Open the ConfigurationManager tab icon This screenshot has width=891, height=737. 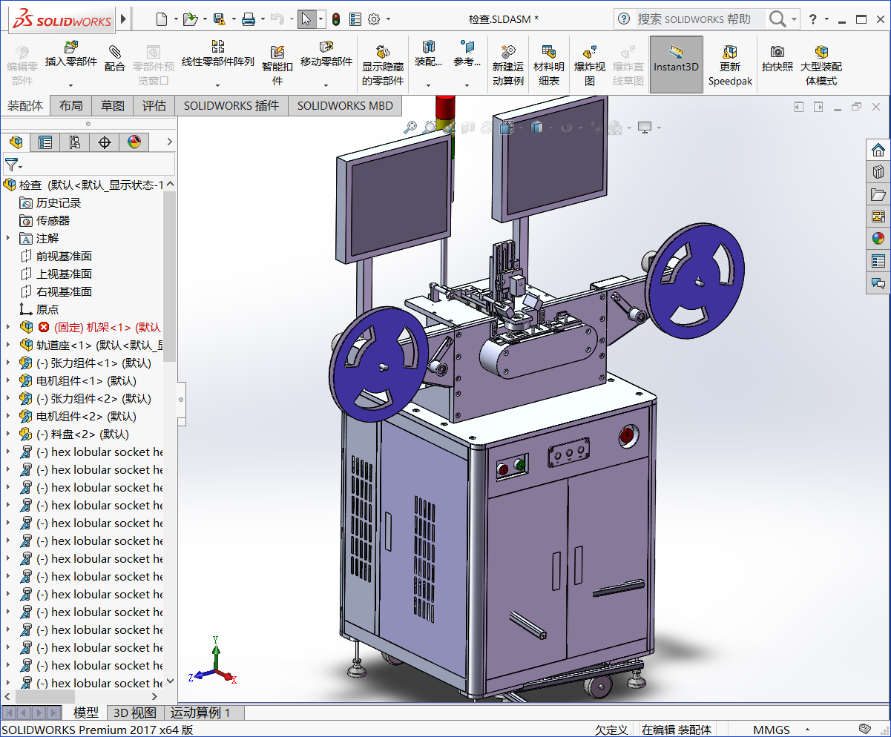click(x=75, y=142)
